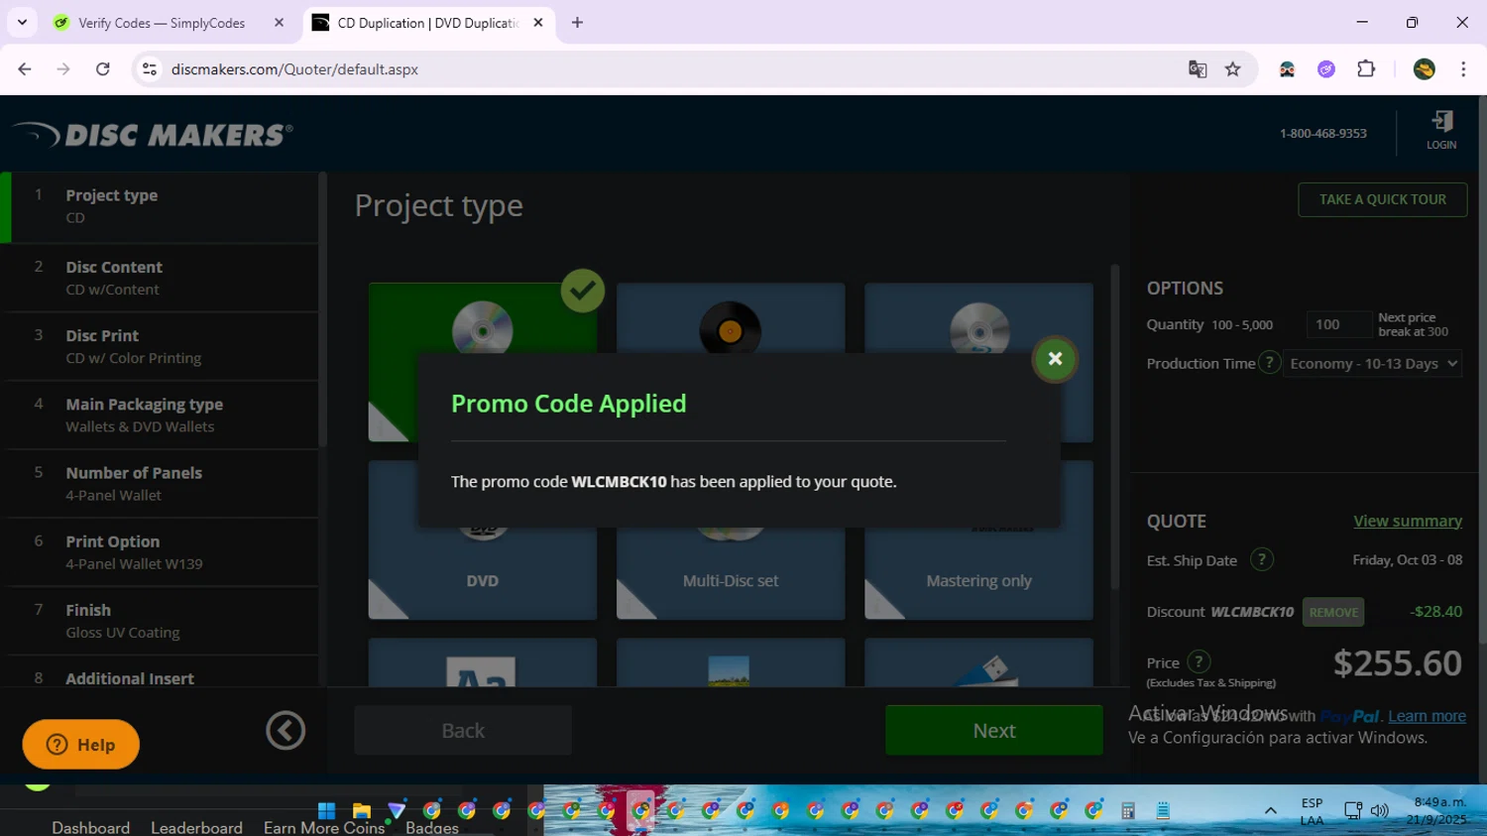Screen dimensions: 1487x836
Task: Click the Back button
Action: (x=463, y=730)
